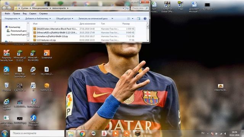Open the Справка menu

point(43,14)
